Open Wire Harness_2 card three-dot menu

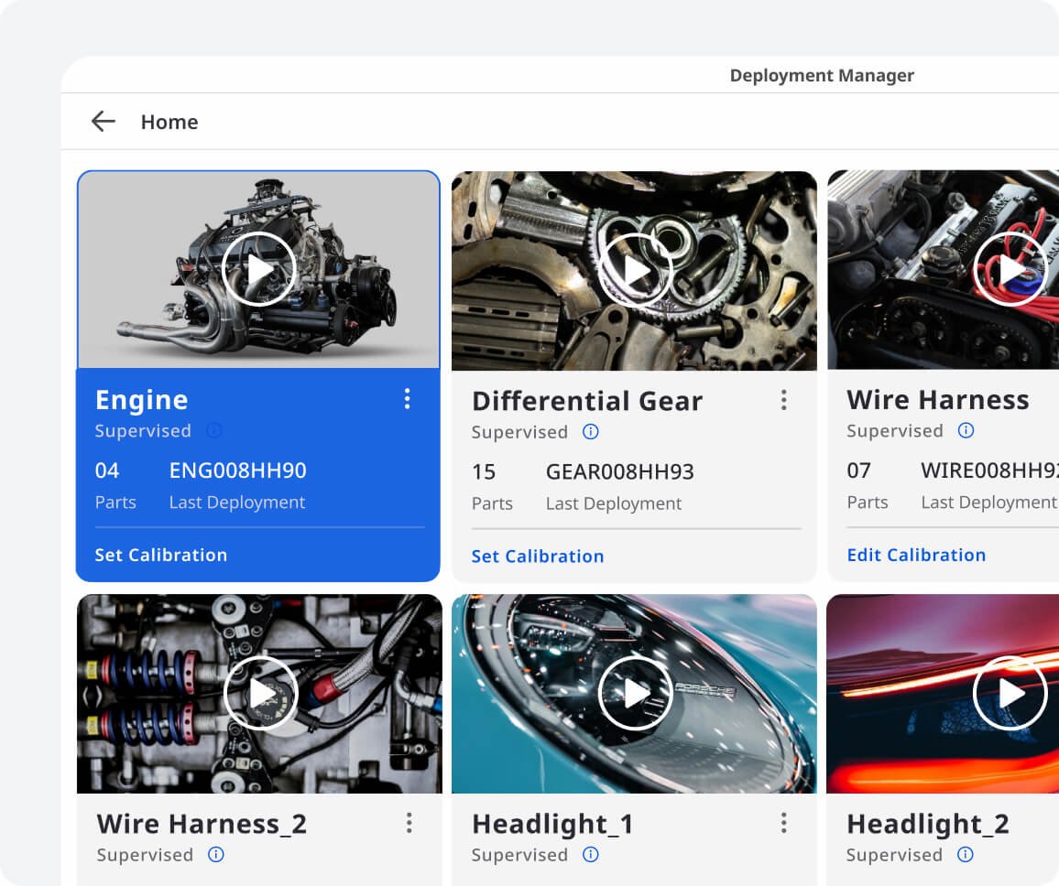(x=409, y=823)
